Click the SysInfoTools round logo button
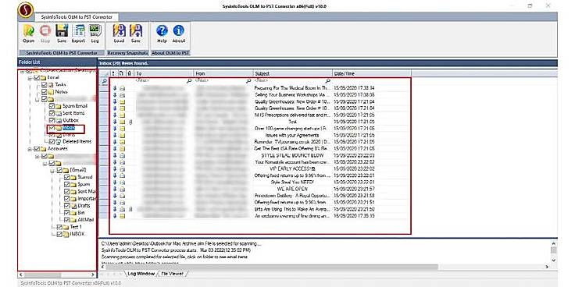This screenshot has width=575, height=287. coord(25,10)
